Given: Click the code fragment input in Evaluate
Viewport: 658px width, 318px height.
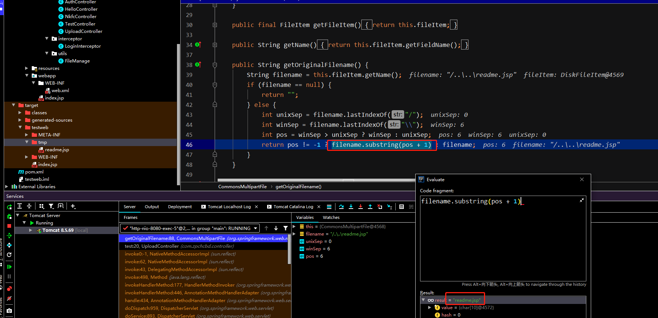Looking at the screenshot, I should 503,238.
